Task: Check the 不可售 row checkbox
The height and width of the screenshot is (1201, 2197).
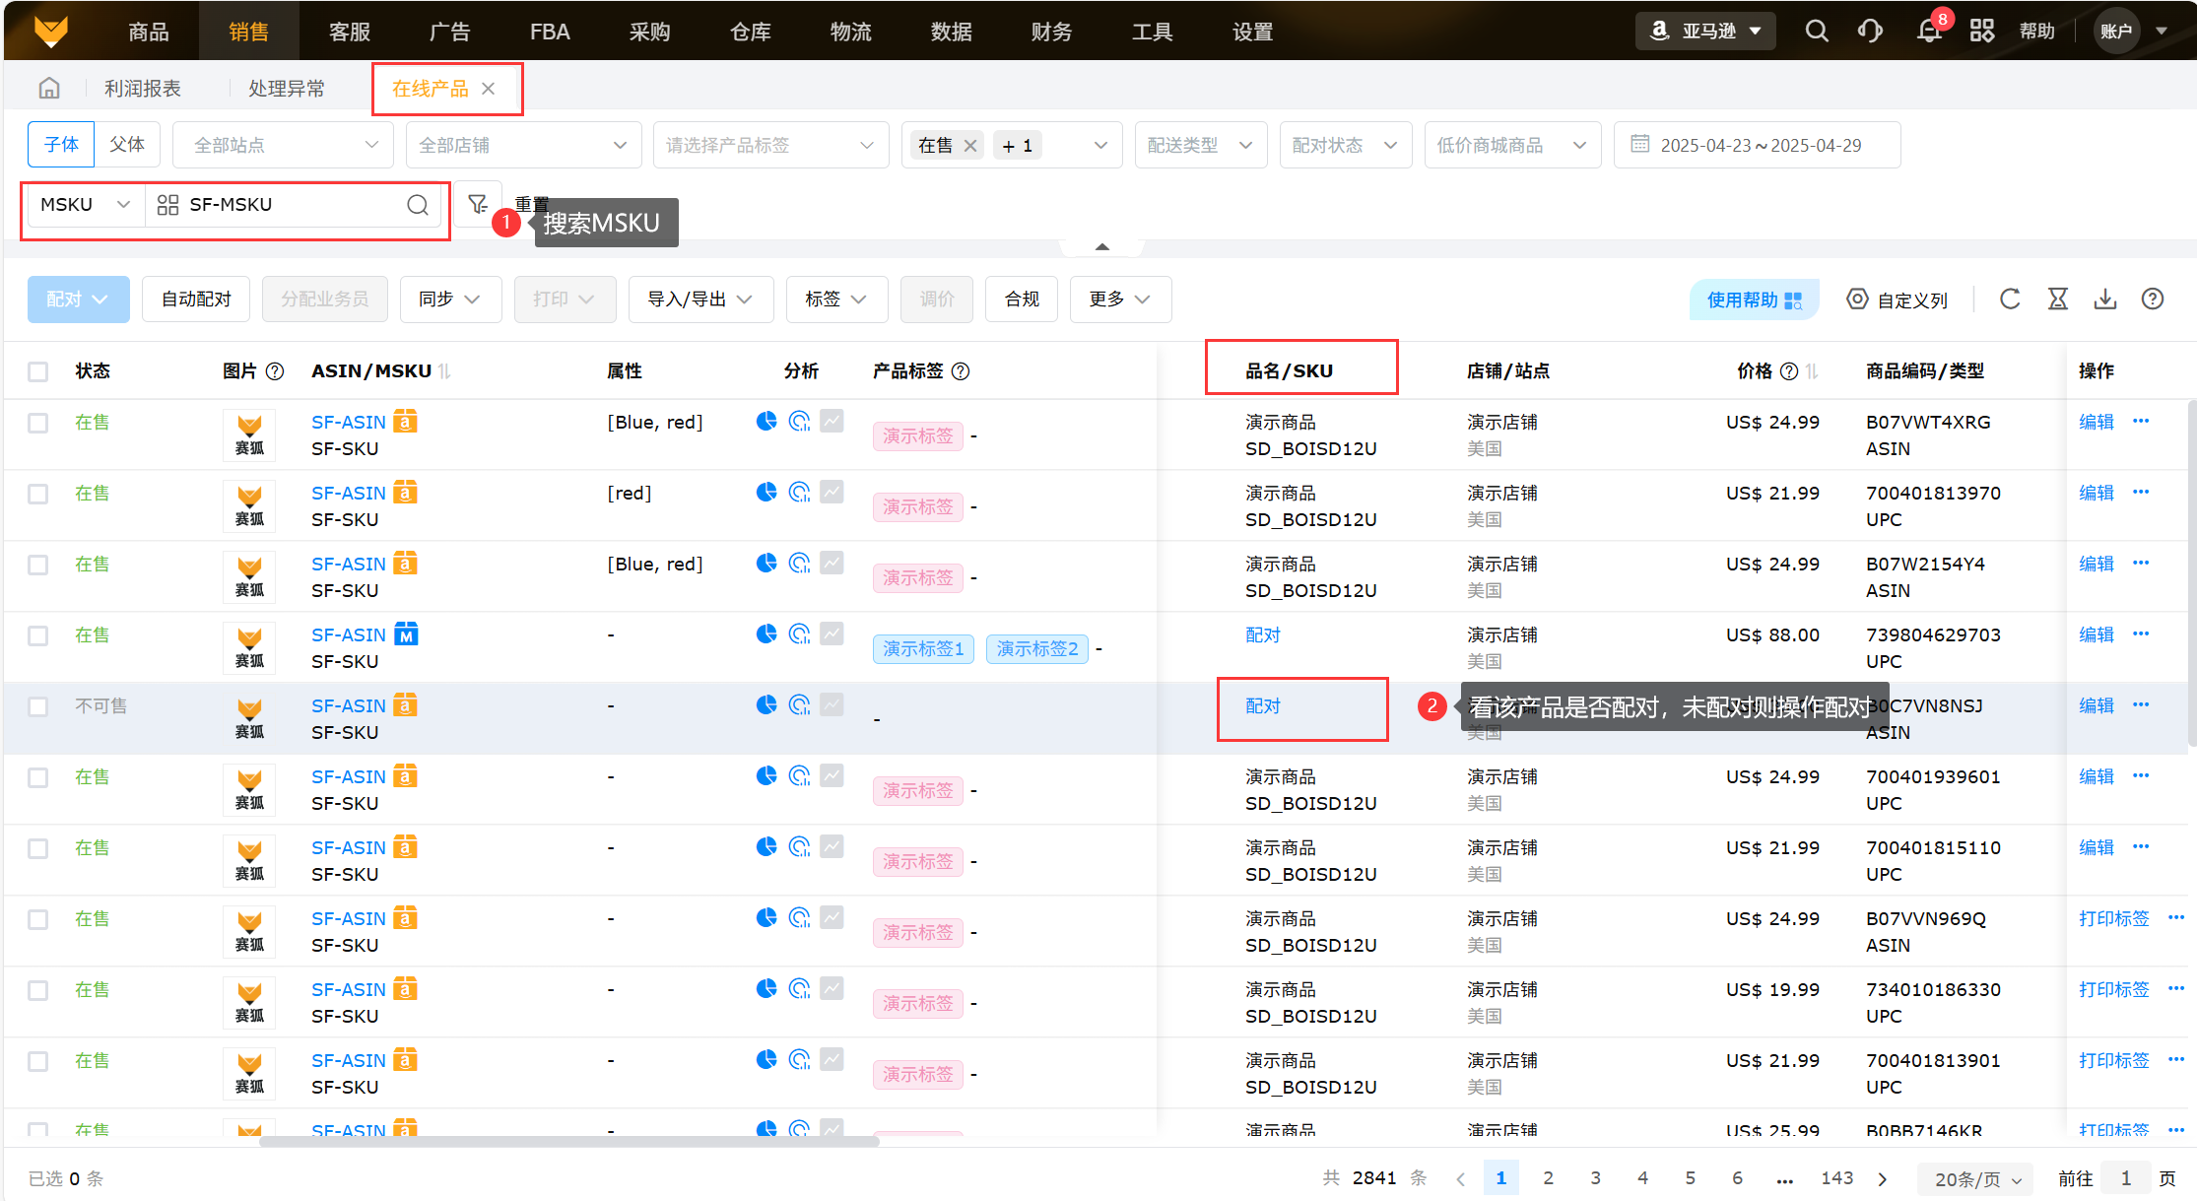Action: pyautogui.click(x=37, y=706)
